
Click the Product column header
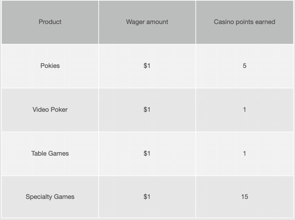[50, 22]
